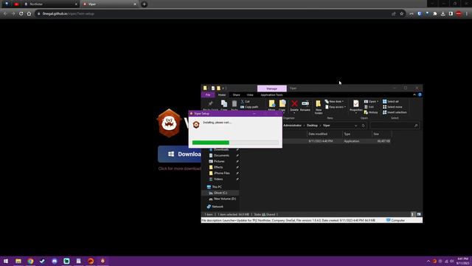Click Select none in the ribbon
This screenshot has width=472, height=266.
(x=392, y=107)
